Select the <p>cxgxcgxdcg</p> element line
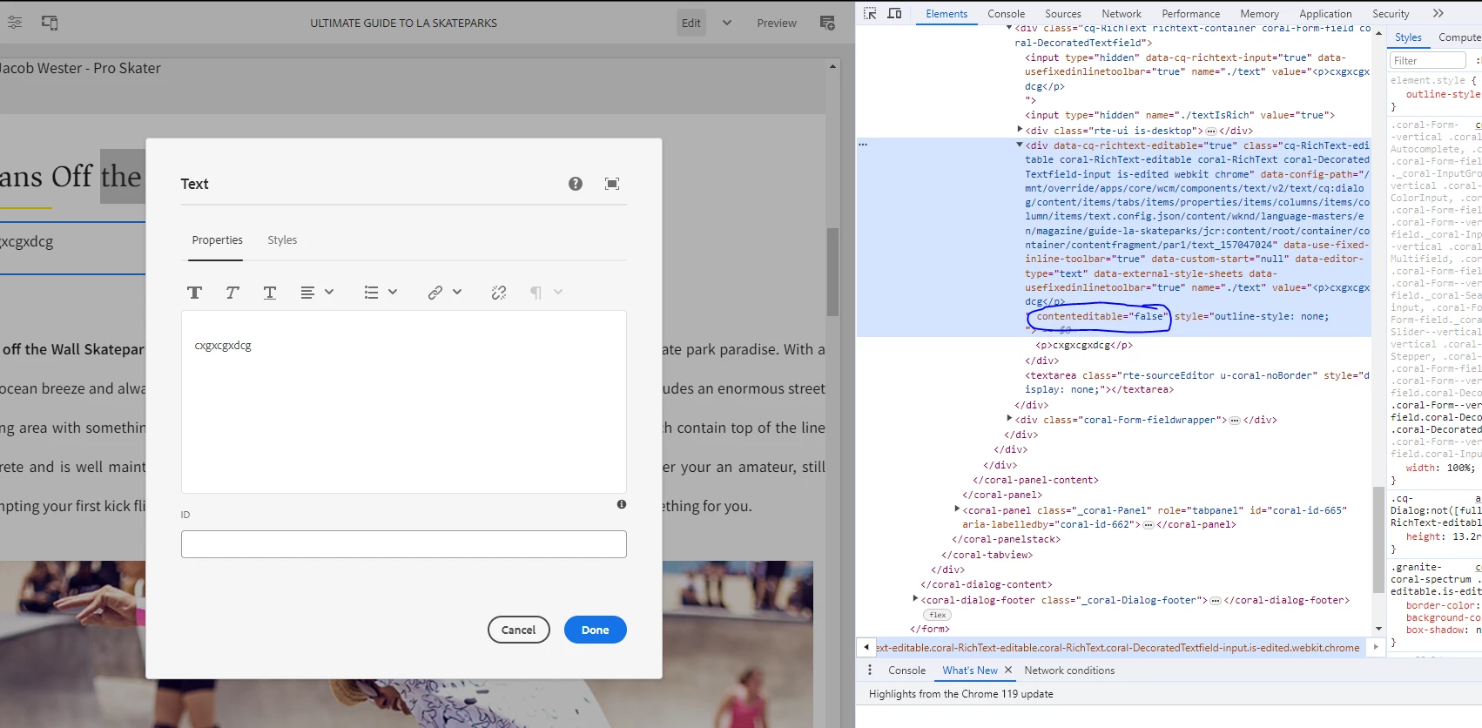This screenshot has height=728, width=1482. [1084, 345]
